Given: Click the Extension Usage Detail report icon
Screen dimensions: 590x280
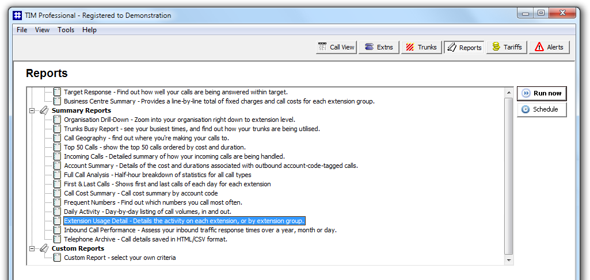Looking at the screenshot, I should coord(57,221).
